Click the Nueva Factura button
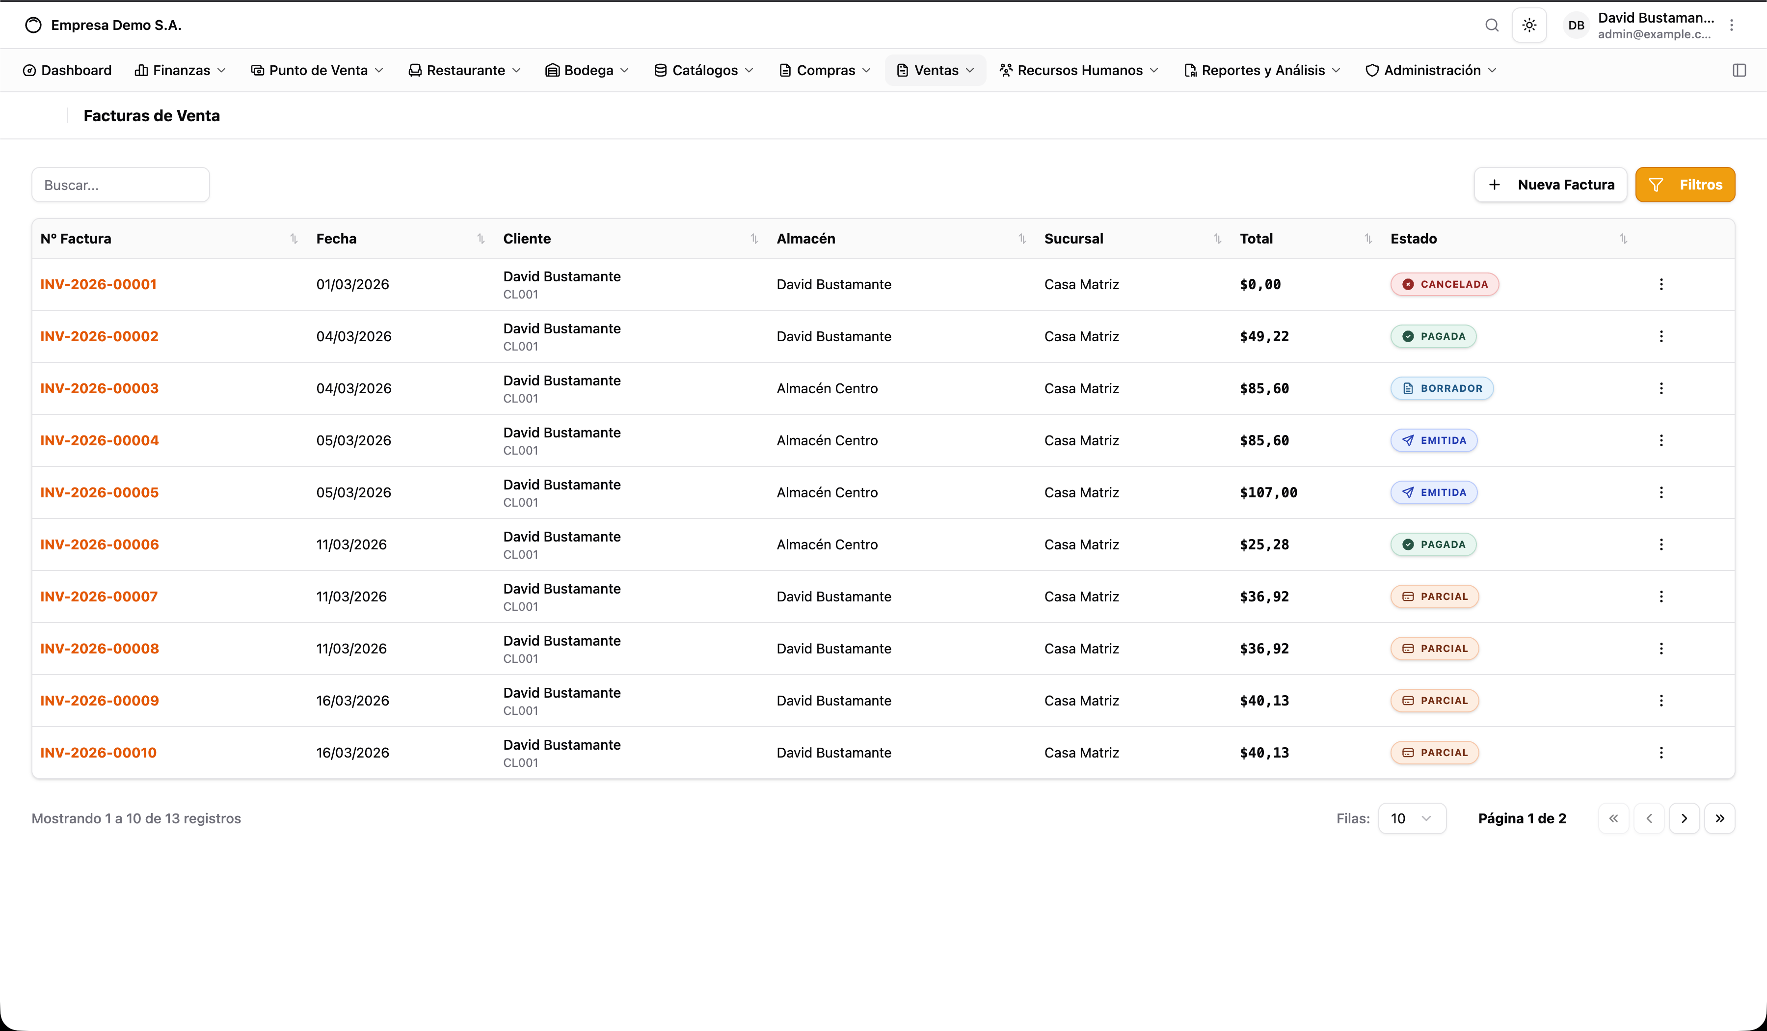The width and height of the screenshot is (1767, 1031). 1551,185
